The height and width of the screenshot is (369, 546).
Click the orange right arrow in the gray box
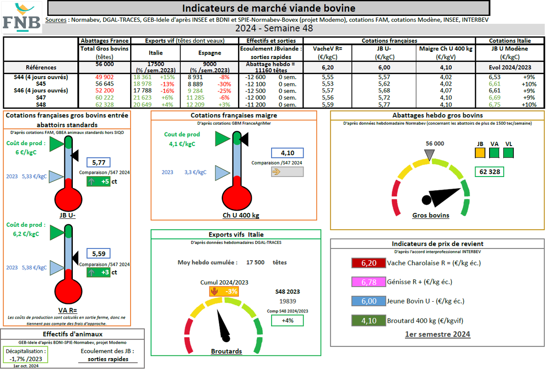277,172
